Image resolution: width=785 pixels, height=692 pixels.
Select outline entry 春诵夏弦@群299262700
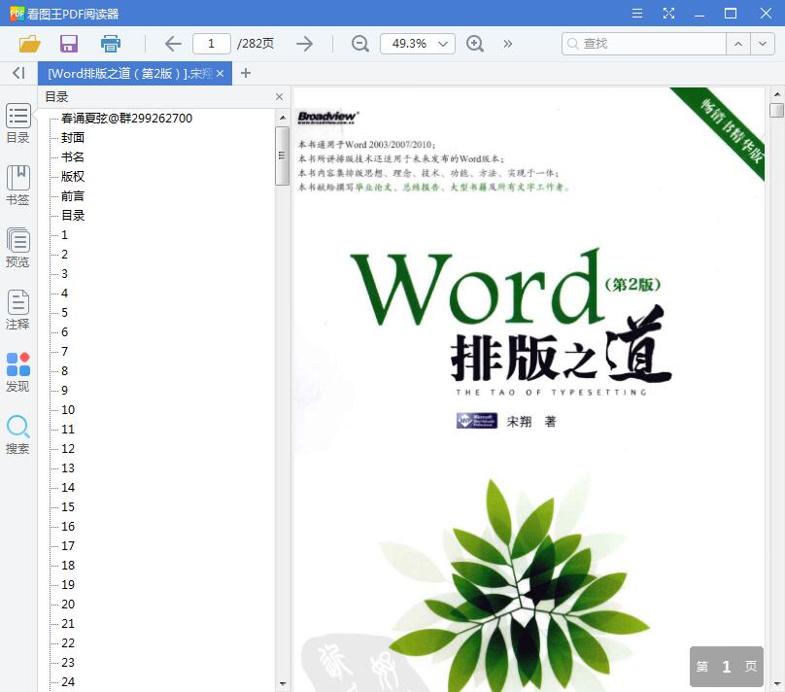[x=126, y=119]
